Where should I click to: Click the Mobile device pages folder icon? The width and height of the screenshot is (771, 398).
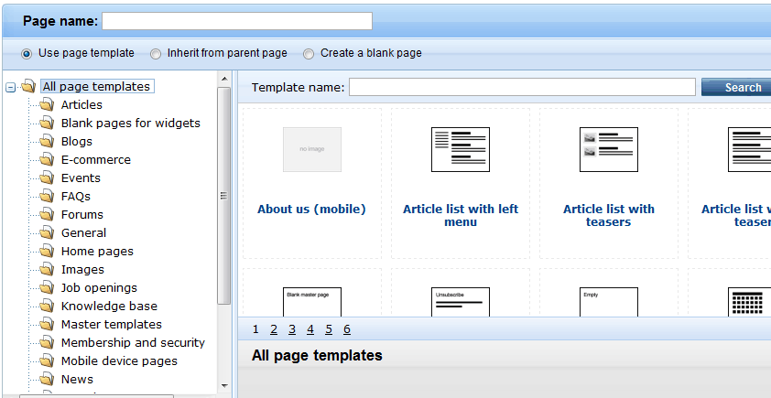47,360
